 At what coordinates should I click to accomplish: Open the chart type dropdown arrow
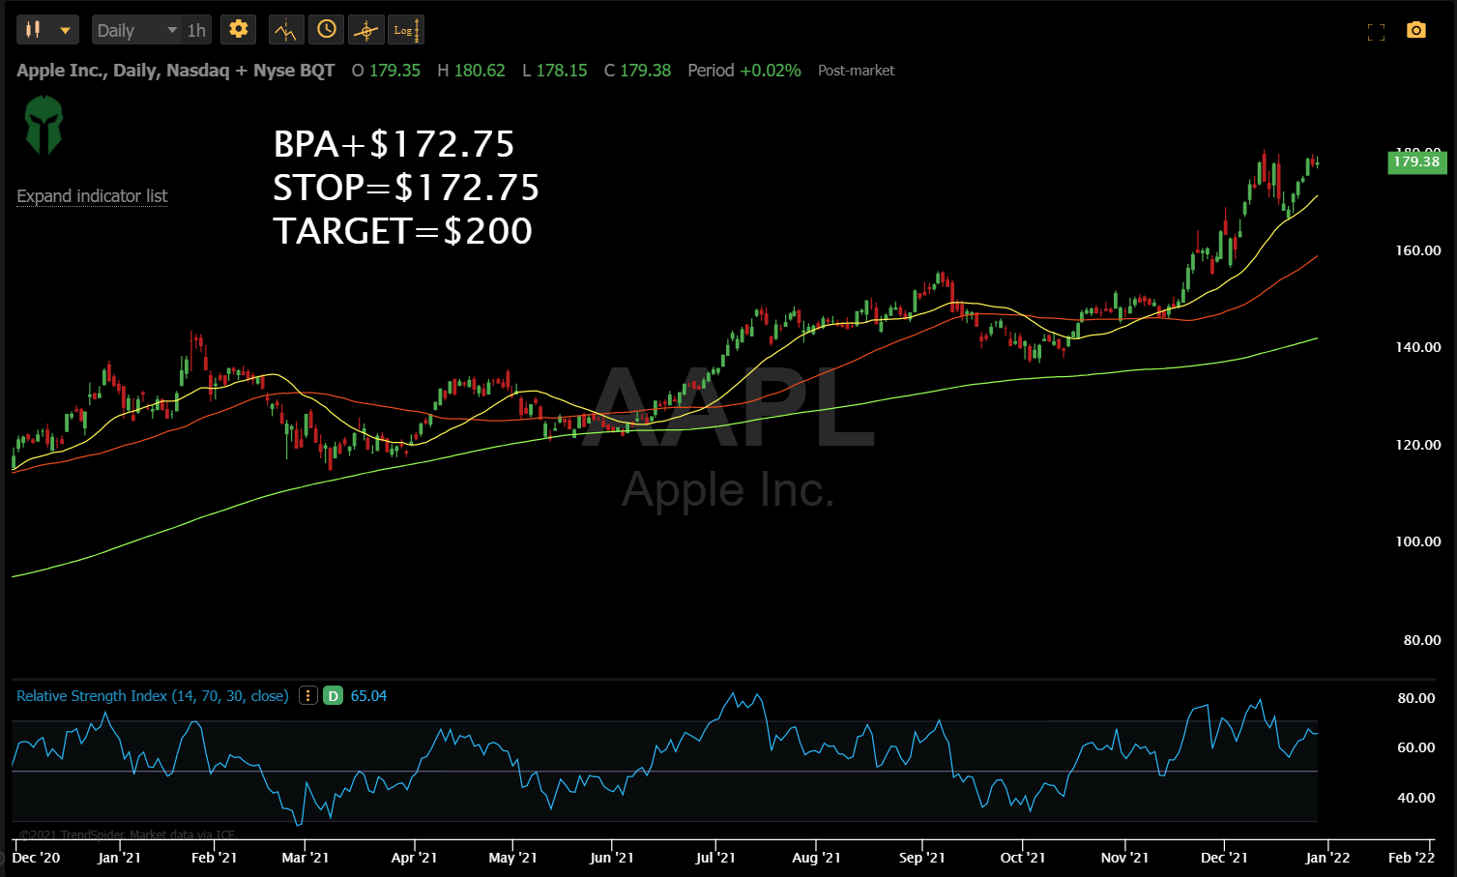(x=66, y=30)
